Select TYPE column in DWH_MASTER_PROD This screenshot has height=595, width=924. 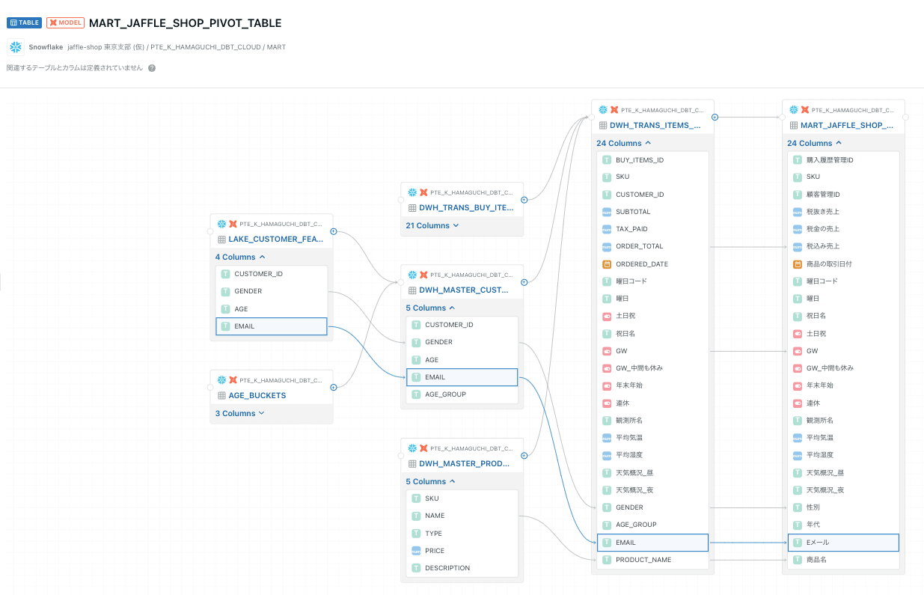click(x=462, y=534)
